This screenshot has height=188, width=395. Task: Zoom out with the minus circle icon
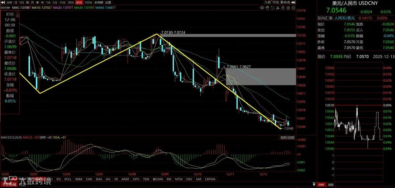pyautogui.click(x=293, y=8)
